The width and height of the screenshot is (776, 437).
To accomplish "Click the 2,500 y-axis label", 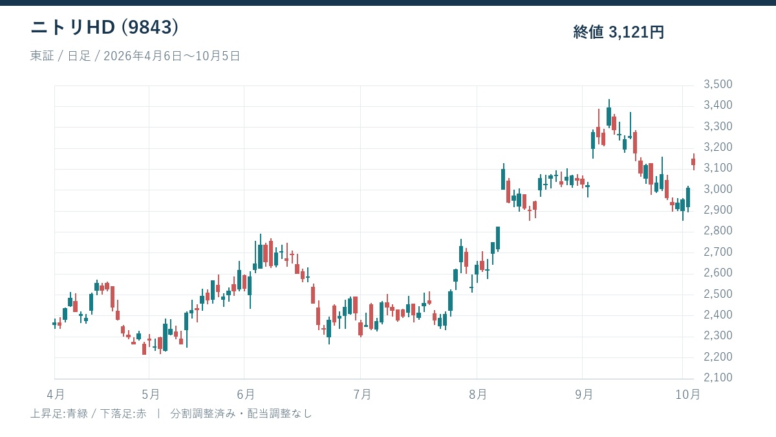I will tap(718, 294).
